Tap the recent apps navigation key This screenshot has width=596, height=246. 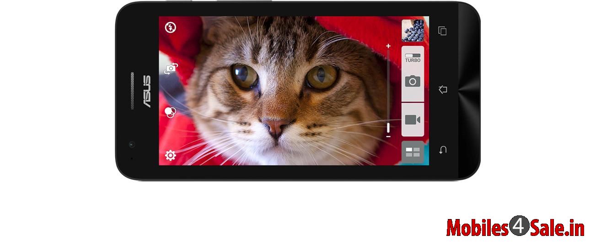(442, 31)
